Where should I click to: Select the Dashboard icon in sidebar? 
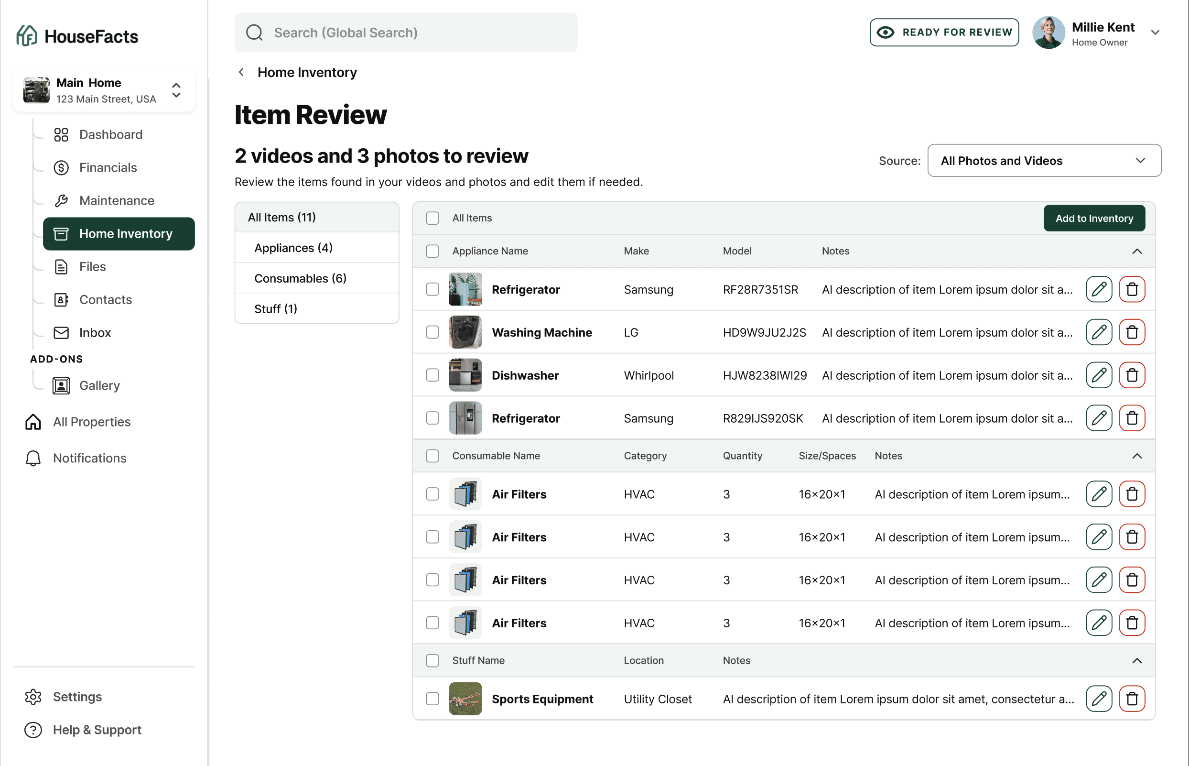click(x=61, y=134)
